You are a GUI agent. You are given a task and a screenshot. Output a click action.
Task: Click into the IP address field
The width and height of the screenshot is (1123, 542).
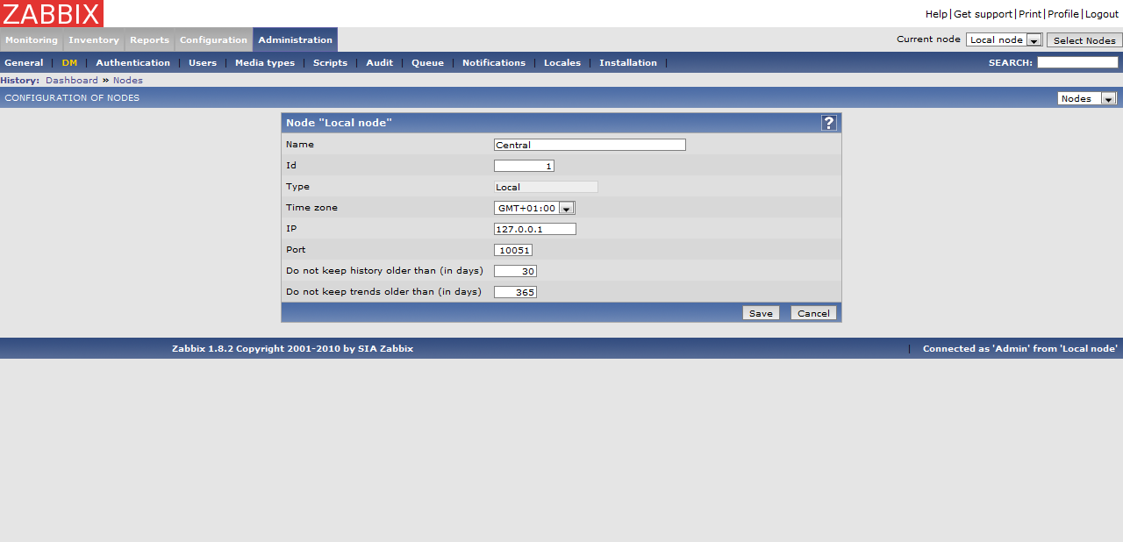point(535,229)
